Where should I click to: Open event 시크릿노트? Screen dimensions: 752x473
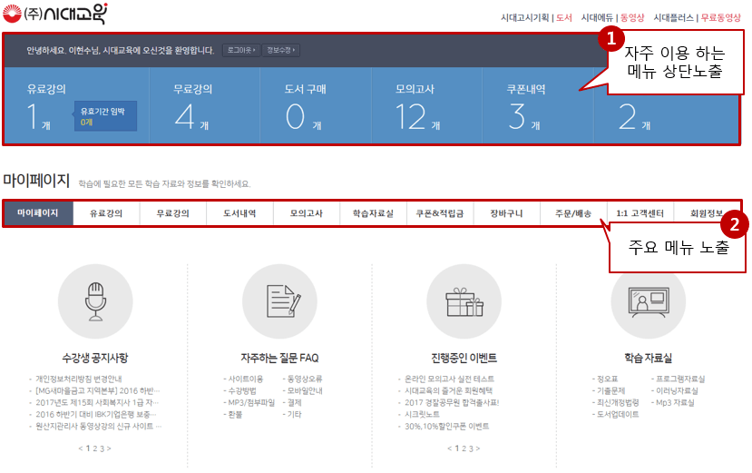pos(422,414)
